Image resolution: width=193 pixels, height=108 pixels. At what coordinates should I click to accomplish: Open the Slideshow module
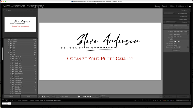(x=182, y=6)
